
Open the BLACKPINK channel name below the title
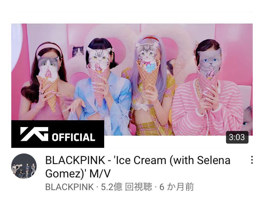[69, 187]
